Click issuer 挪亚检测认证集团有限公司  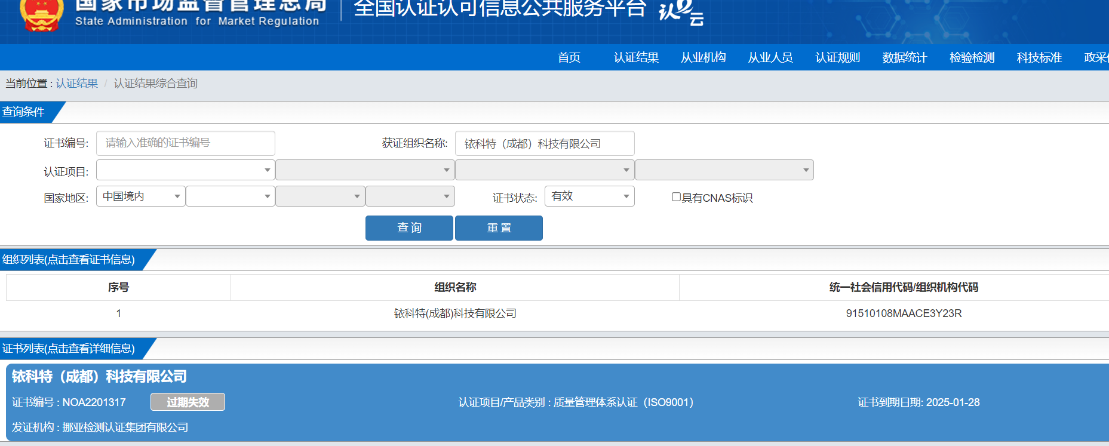[x=125, y=427]
